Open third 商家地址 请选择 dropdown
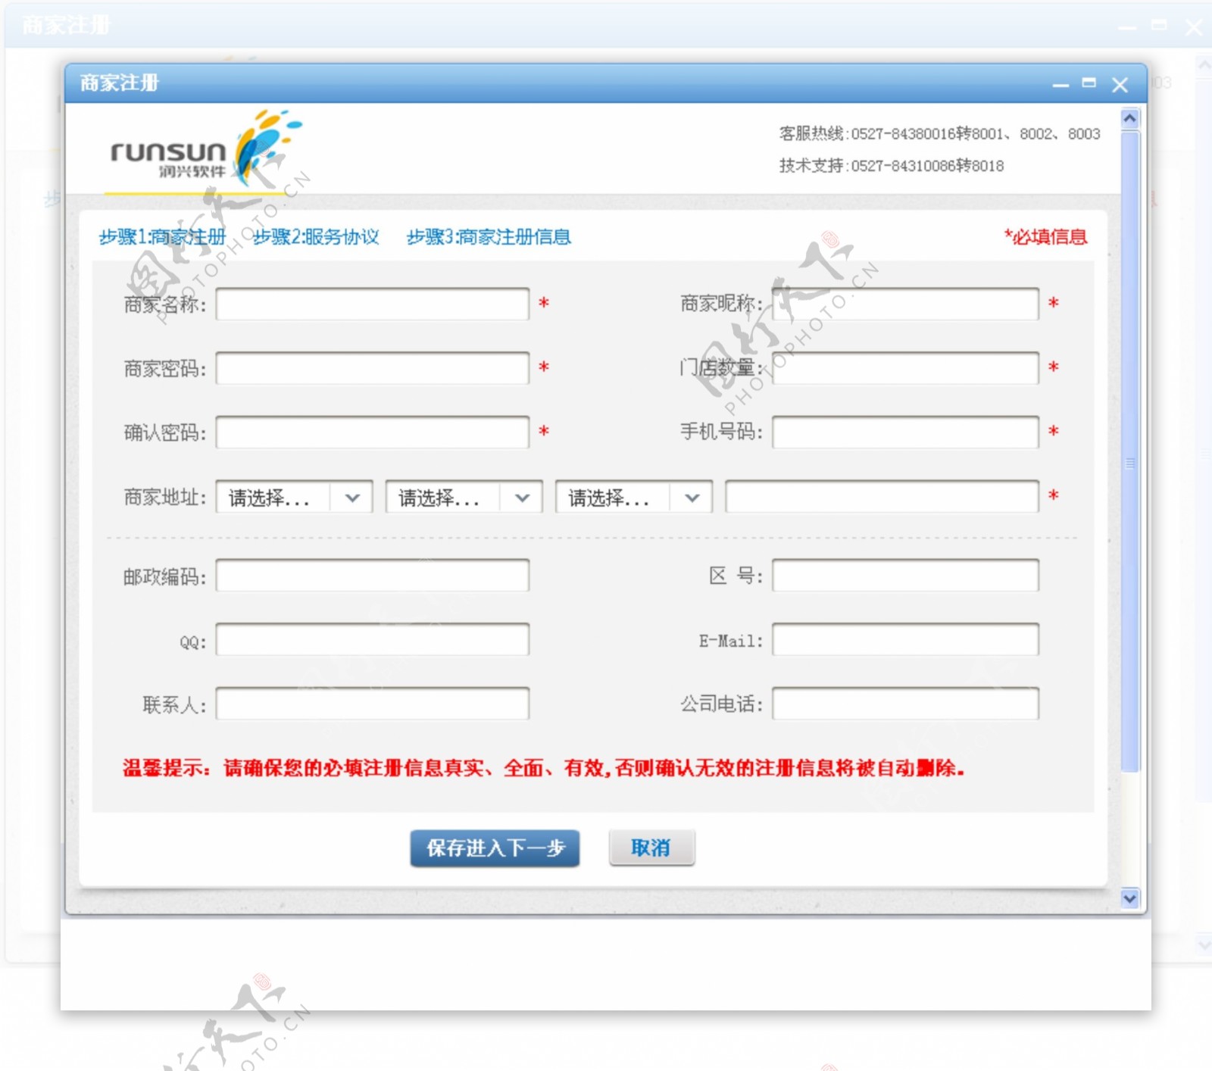 click(633, 498)
